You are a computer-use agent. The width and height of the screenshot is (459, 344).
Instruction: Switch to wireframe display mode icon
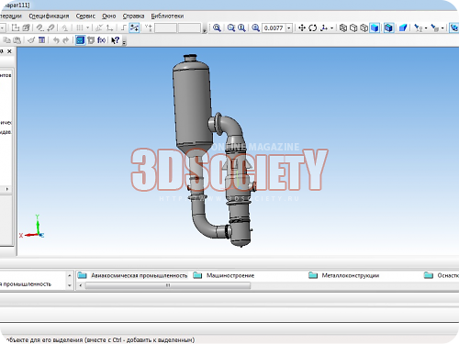pyautogui.click(x=343, y=28)
